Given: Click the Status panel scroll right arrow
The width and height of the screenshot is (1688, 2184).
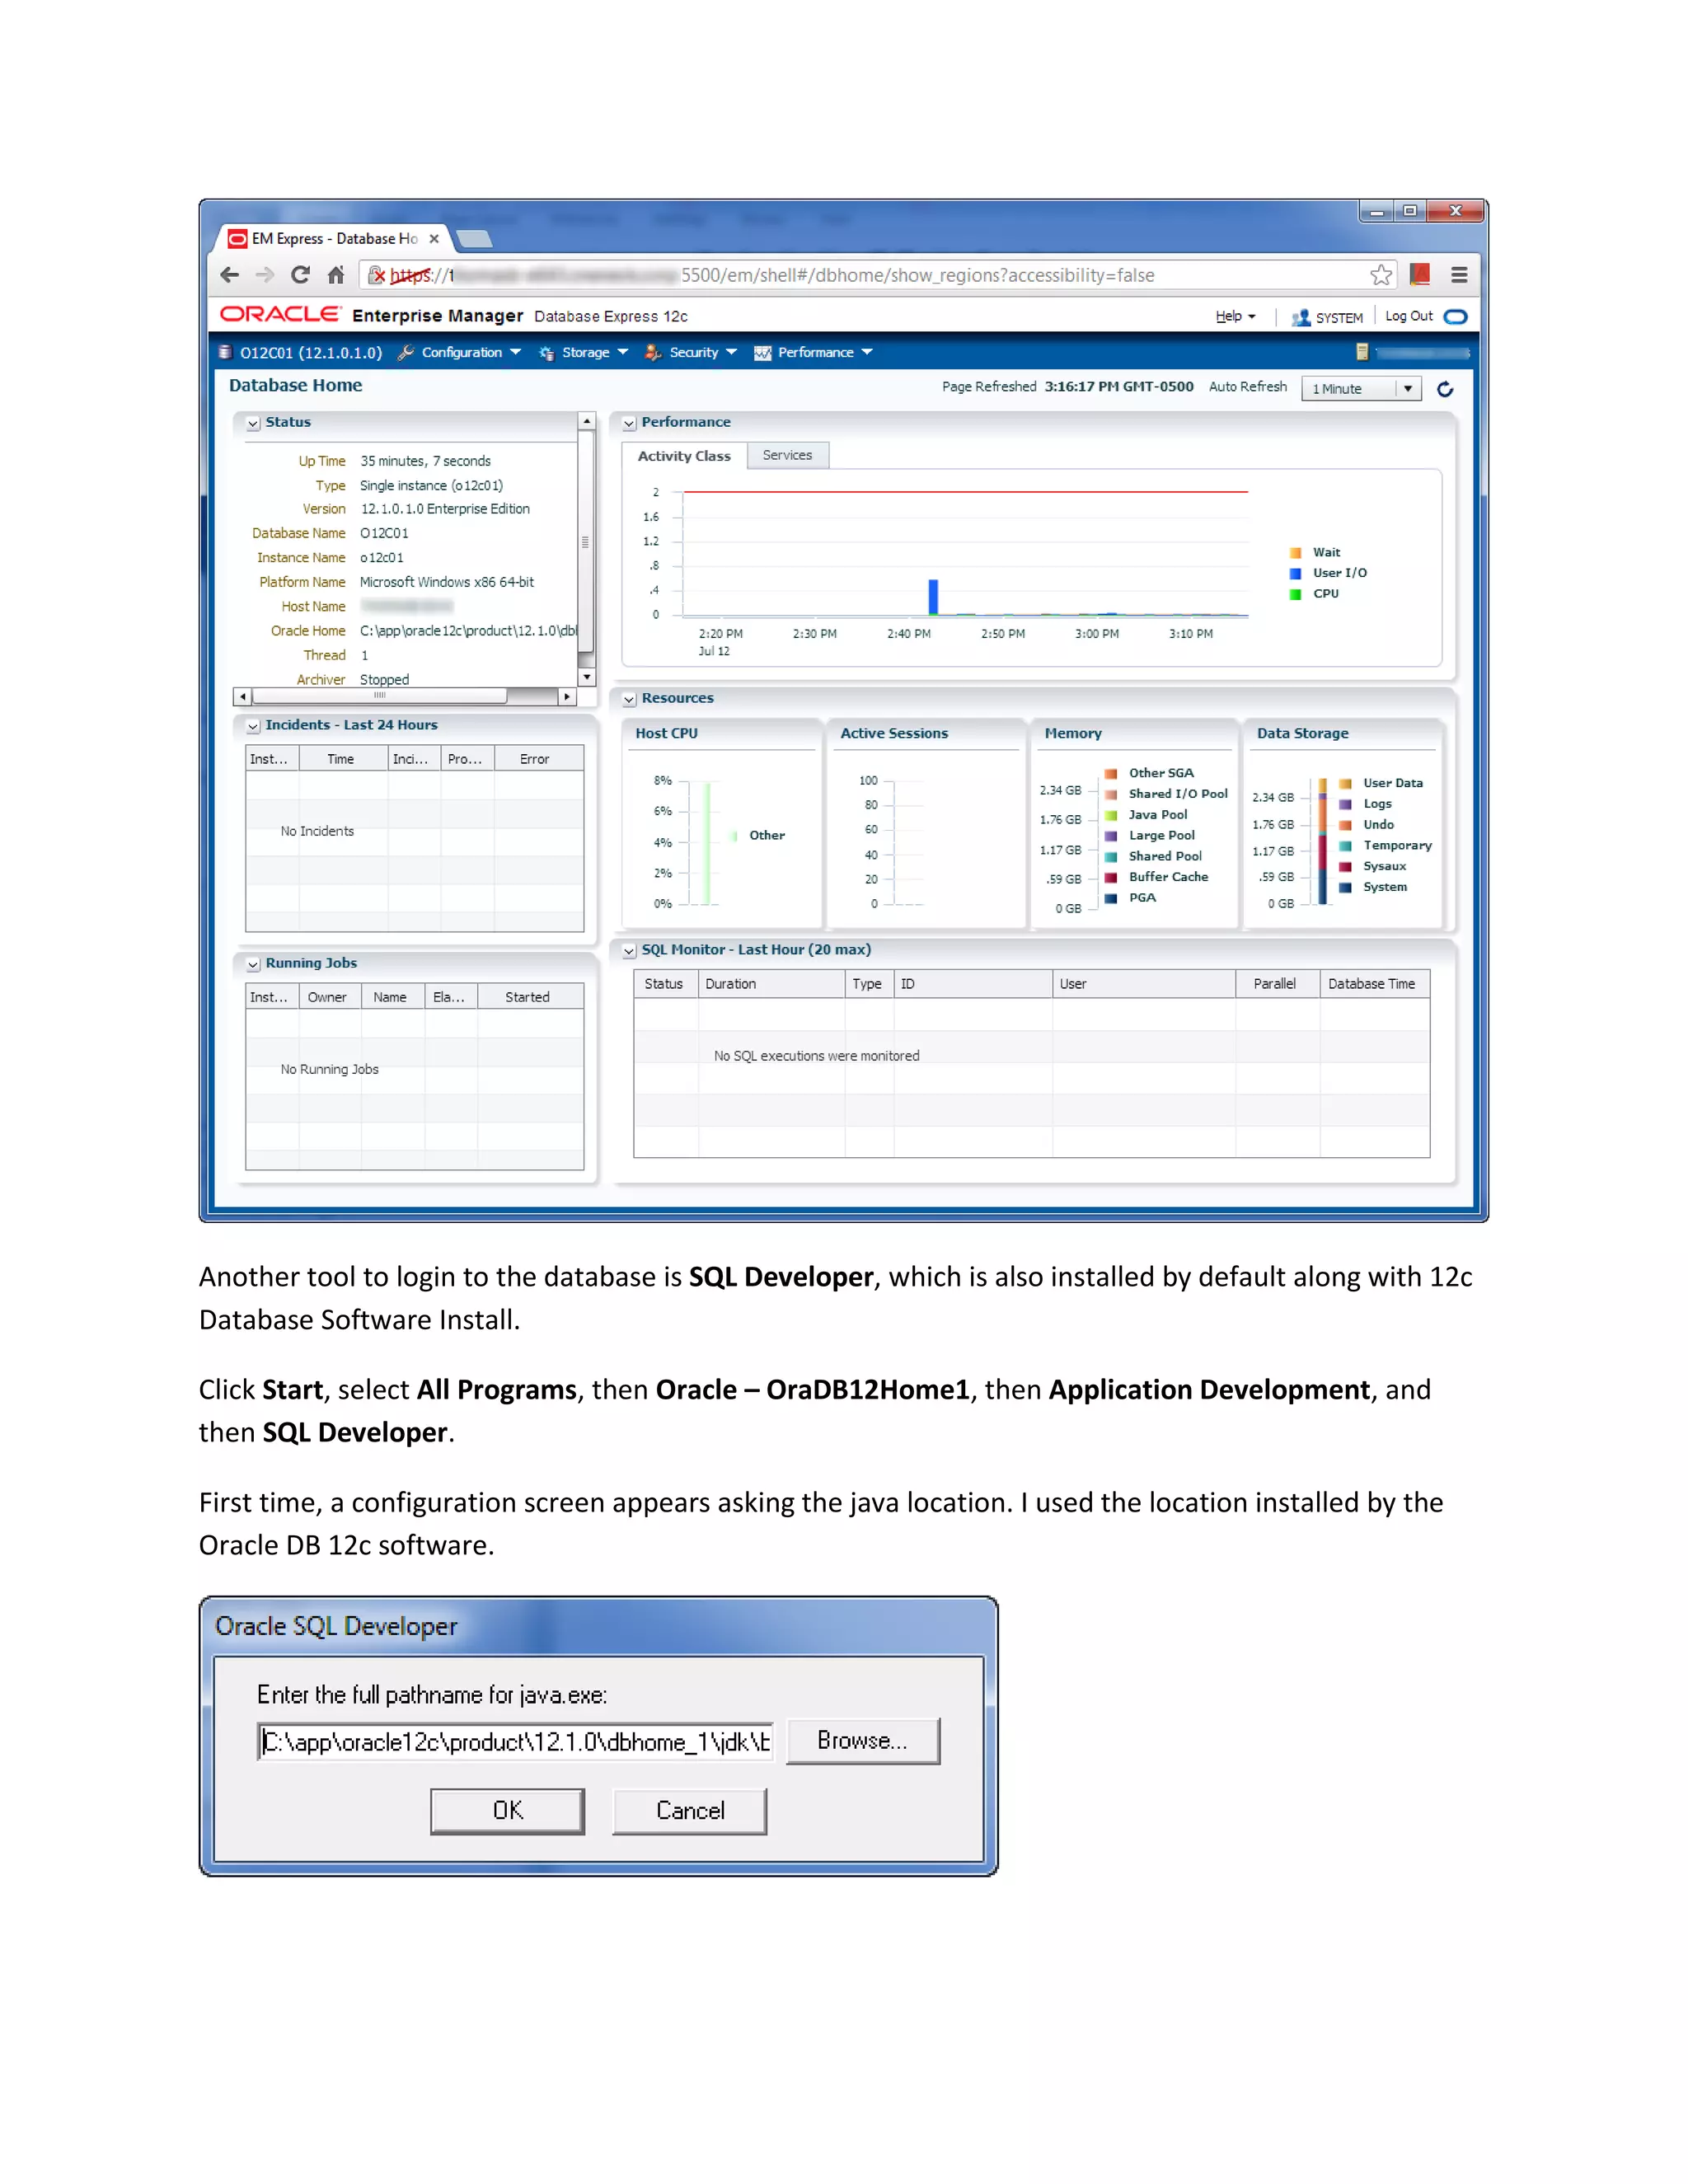Looking at the screenshot, I should coord(567,696).
